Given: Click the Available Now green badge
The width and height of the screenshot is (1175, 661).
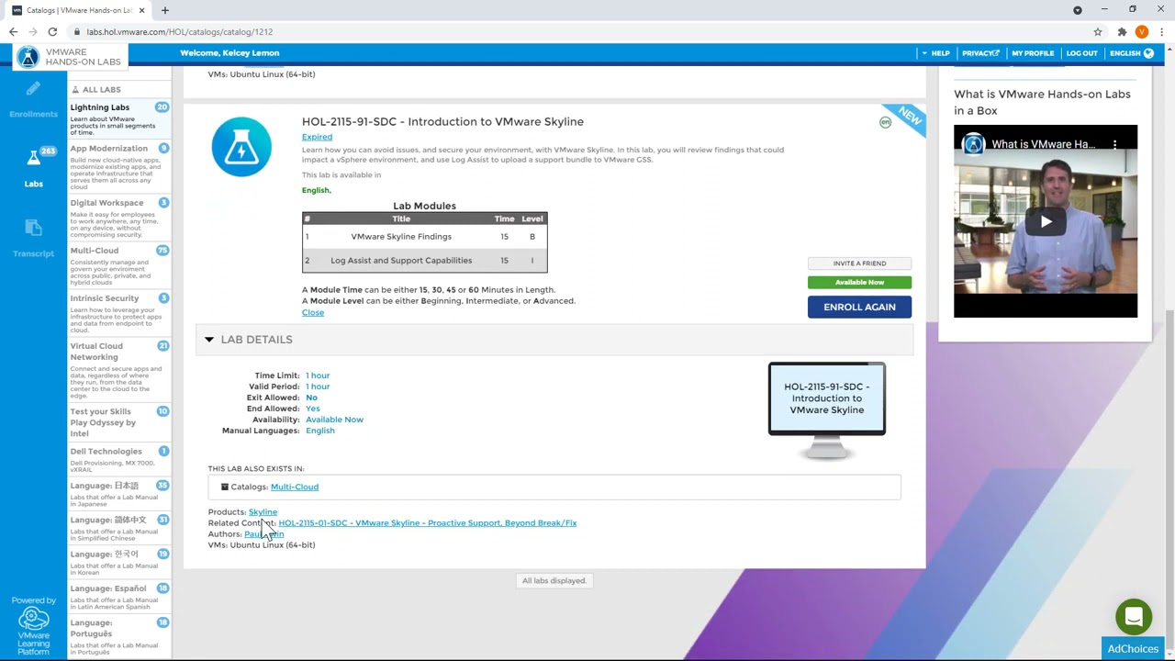Looking at the screenshot, I should click(x=859, y=282).
